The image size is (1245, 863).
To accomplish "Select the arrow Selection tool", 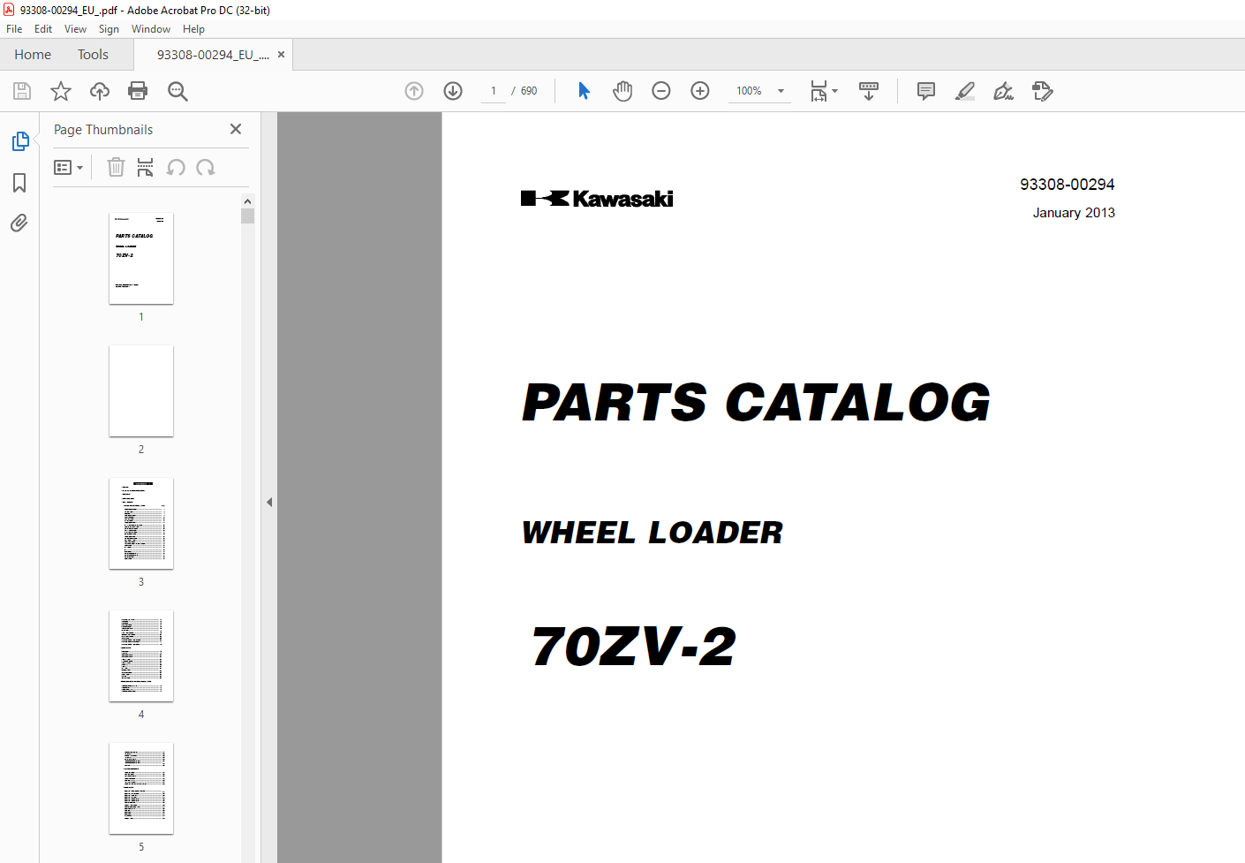I will pyautogui.click(x=584, y=91).
